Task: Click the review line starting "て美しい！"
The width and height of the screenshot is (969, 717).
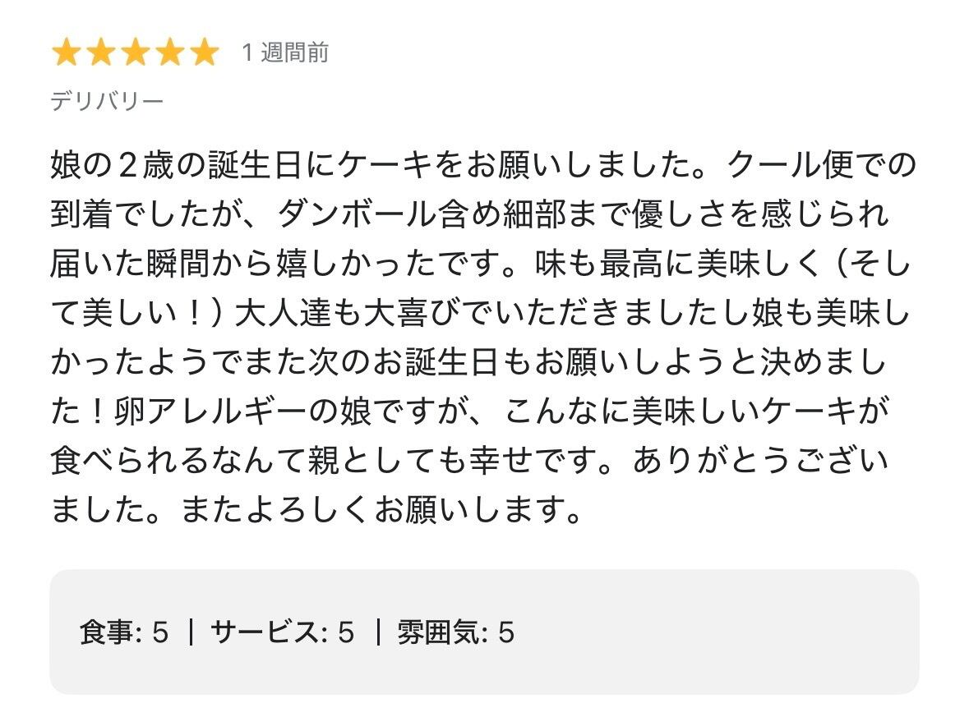Action: click(481, 315)
